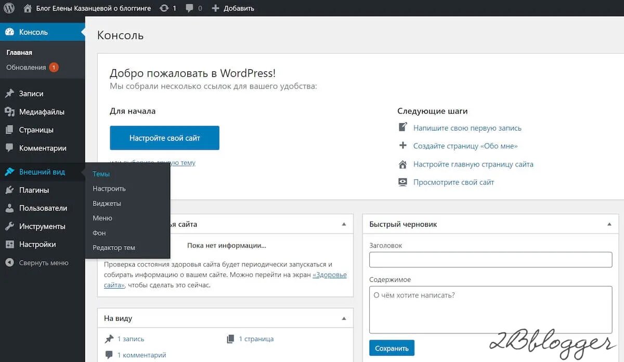624x362 pixels.
Task: Click the Комментарии bubble icon in the sidebar
Action: point(9,148)
